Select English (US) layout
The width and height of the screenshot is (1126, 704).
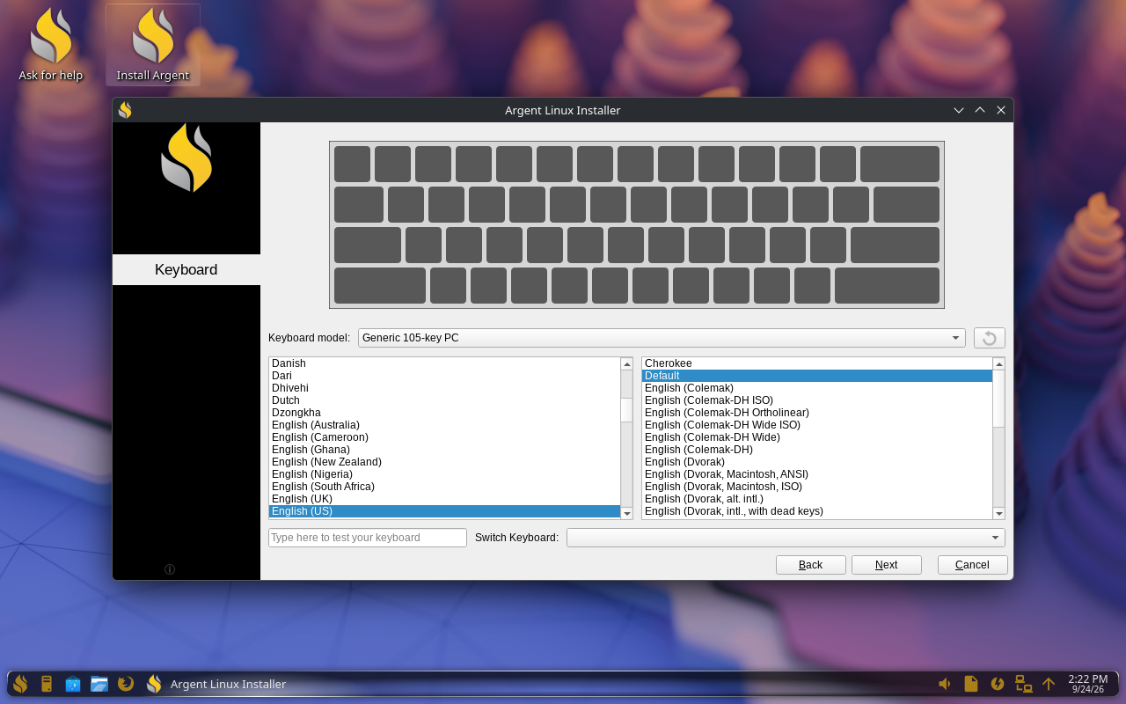(x=444, y=511)
